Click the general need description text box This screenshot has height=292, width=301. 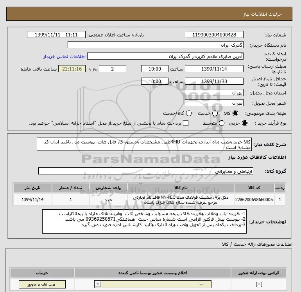pyautogui.click(x=144, y=144)
